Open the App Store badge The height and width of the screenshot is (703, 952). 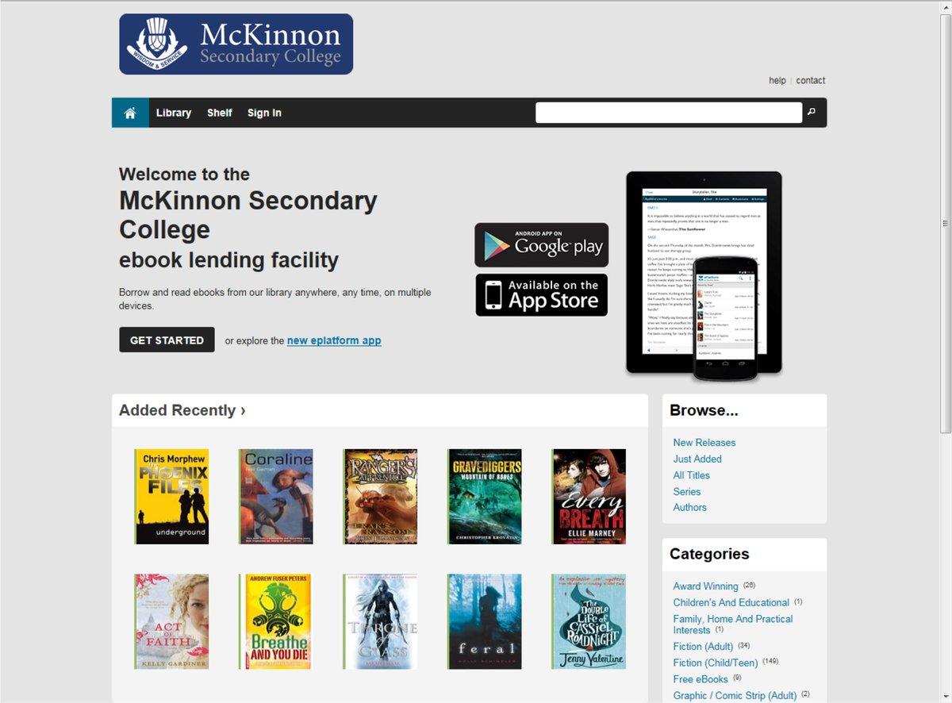542,295
